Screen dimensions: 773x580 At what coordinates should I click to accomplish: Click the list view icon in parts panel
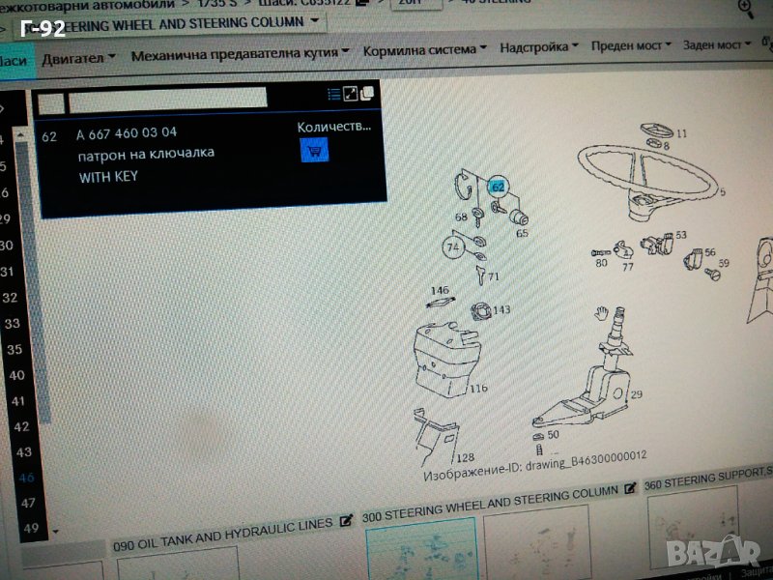(334, 94)
